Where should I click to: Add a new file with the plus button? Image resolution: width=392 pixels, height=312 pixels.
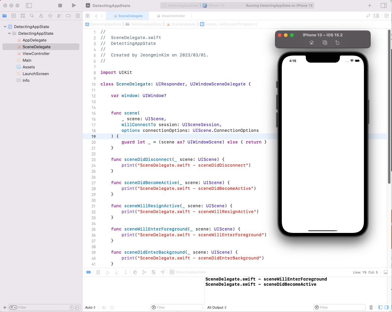point(5,307)
